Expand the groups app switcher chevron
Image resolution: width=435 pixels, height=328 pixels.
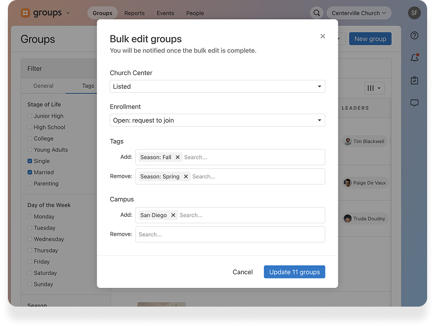[x=68, y=13]
